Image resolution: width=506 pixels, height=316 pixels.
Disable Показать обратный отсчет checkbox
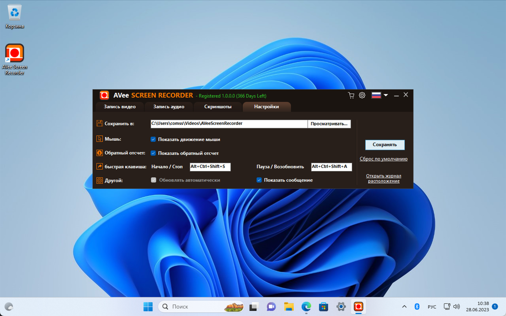click(153, 153)
